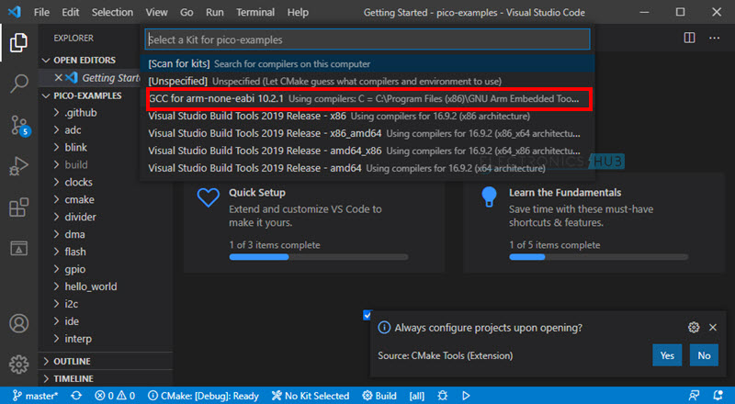
Task: Open the Manage gear in activity bar
Action: 19,364
